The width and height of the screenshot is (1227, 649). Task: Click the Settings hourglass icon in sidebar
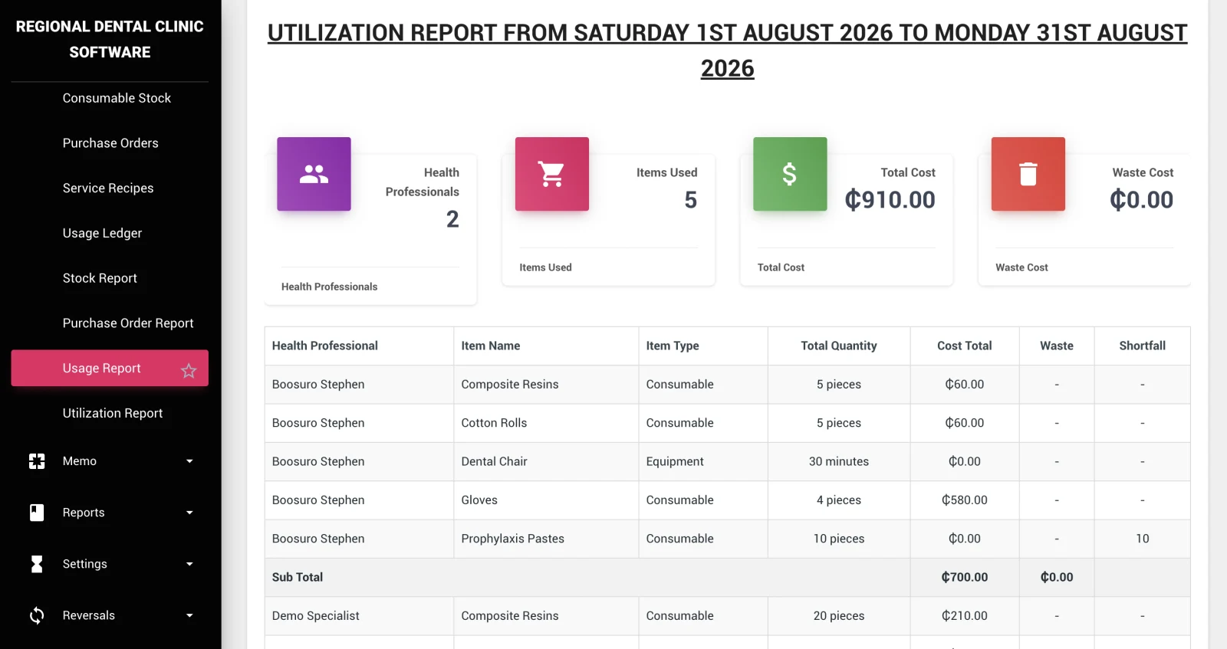(x=37, y=564)
